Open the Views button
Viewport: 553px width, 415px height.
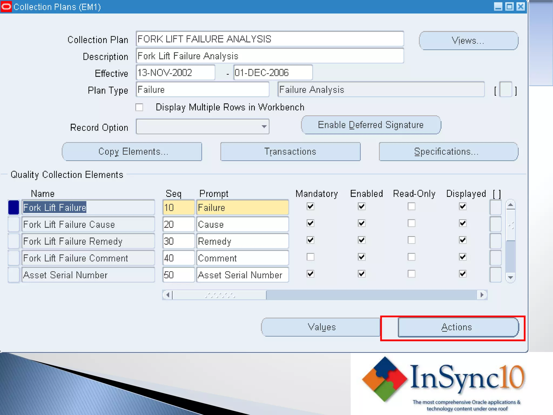[468, 41]
